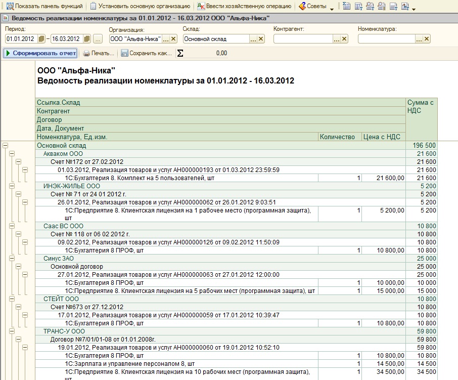Click the arrows document with T icon
The height and width of the screenshot is (380, 458).
coord(405,6)
